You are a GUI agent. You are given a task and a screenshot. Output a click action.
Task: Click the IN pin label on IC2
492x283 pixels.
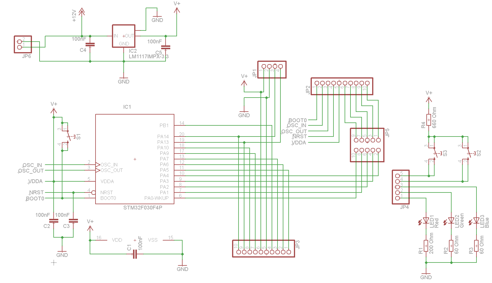coord(116,36)
